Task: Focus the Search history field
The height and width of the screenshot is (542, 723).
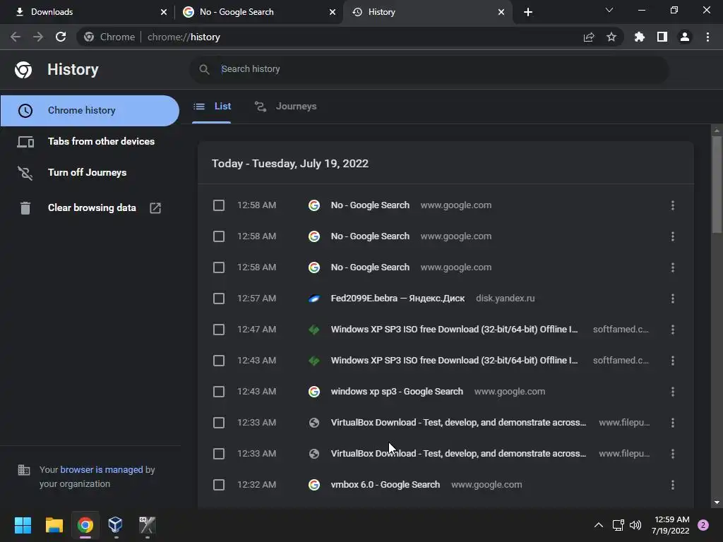Action: click(x=429, y=69)
